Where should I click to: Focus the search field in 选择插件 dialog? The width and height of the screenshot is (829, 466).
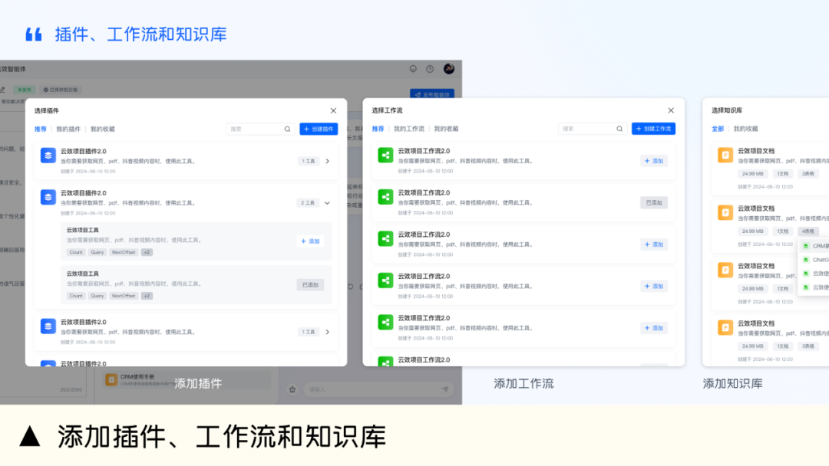tap(261, 130)
